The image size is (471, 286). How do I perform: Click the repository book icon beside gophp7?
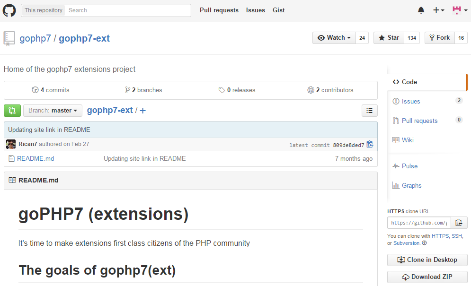point(9,39)
